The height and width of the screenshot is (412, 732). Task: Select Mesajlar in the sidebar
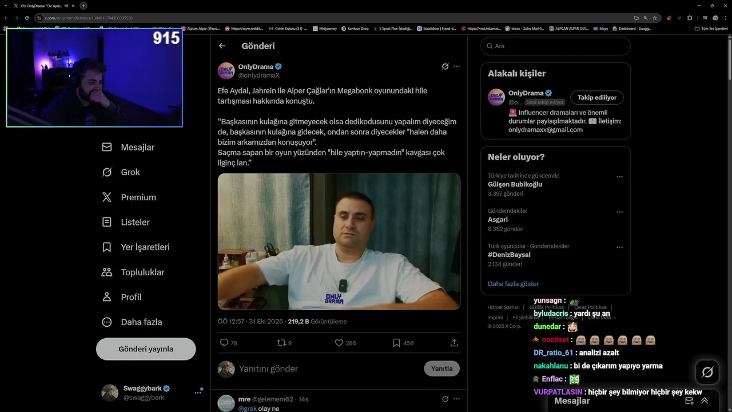pos(138,147)
